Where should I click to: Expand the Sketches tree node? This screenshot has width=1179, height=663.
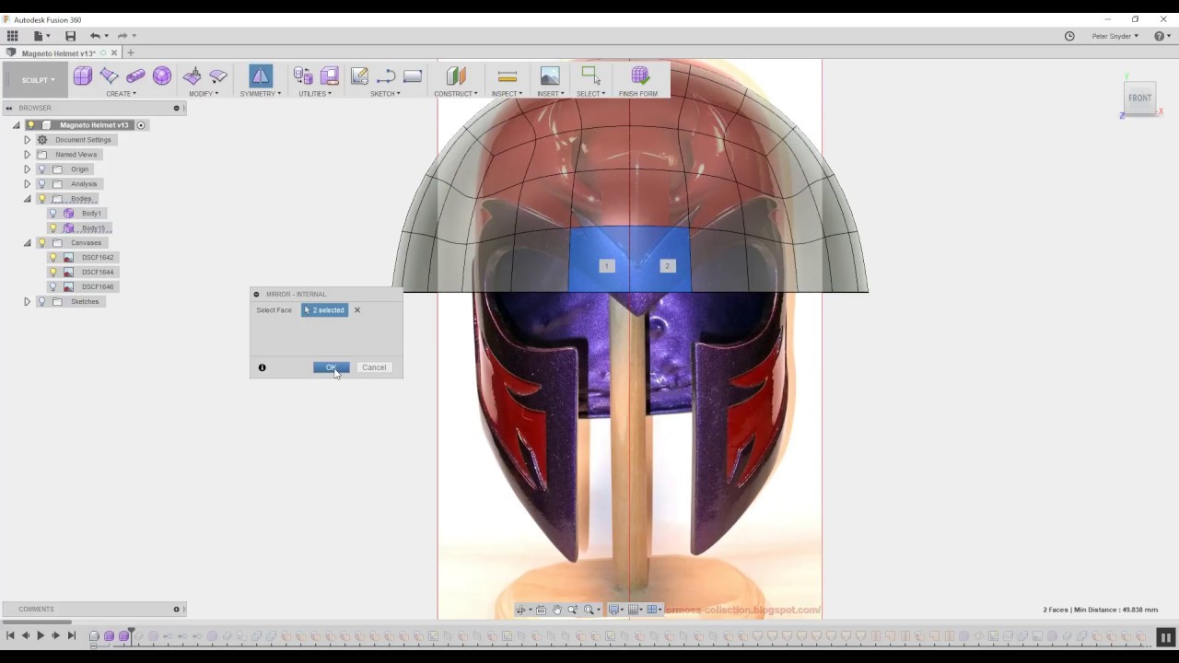27,302
